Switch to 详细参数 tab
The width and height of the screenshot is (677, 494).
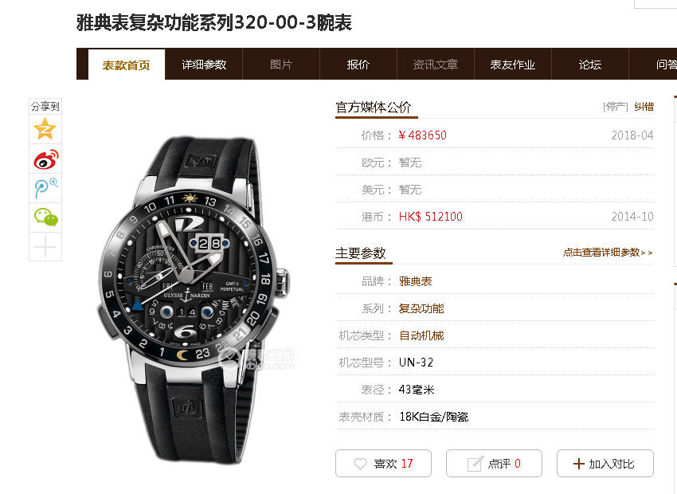(x=204, y=65)
